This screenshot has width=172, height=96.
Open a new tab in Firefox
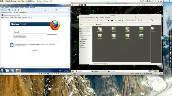click(24, 15)
